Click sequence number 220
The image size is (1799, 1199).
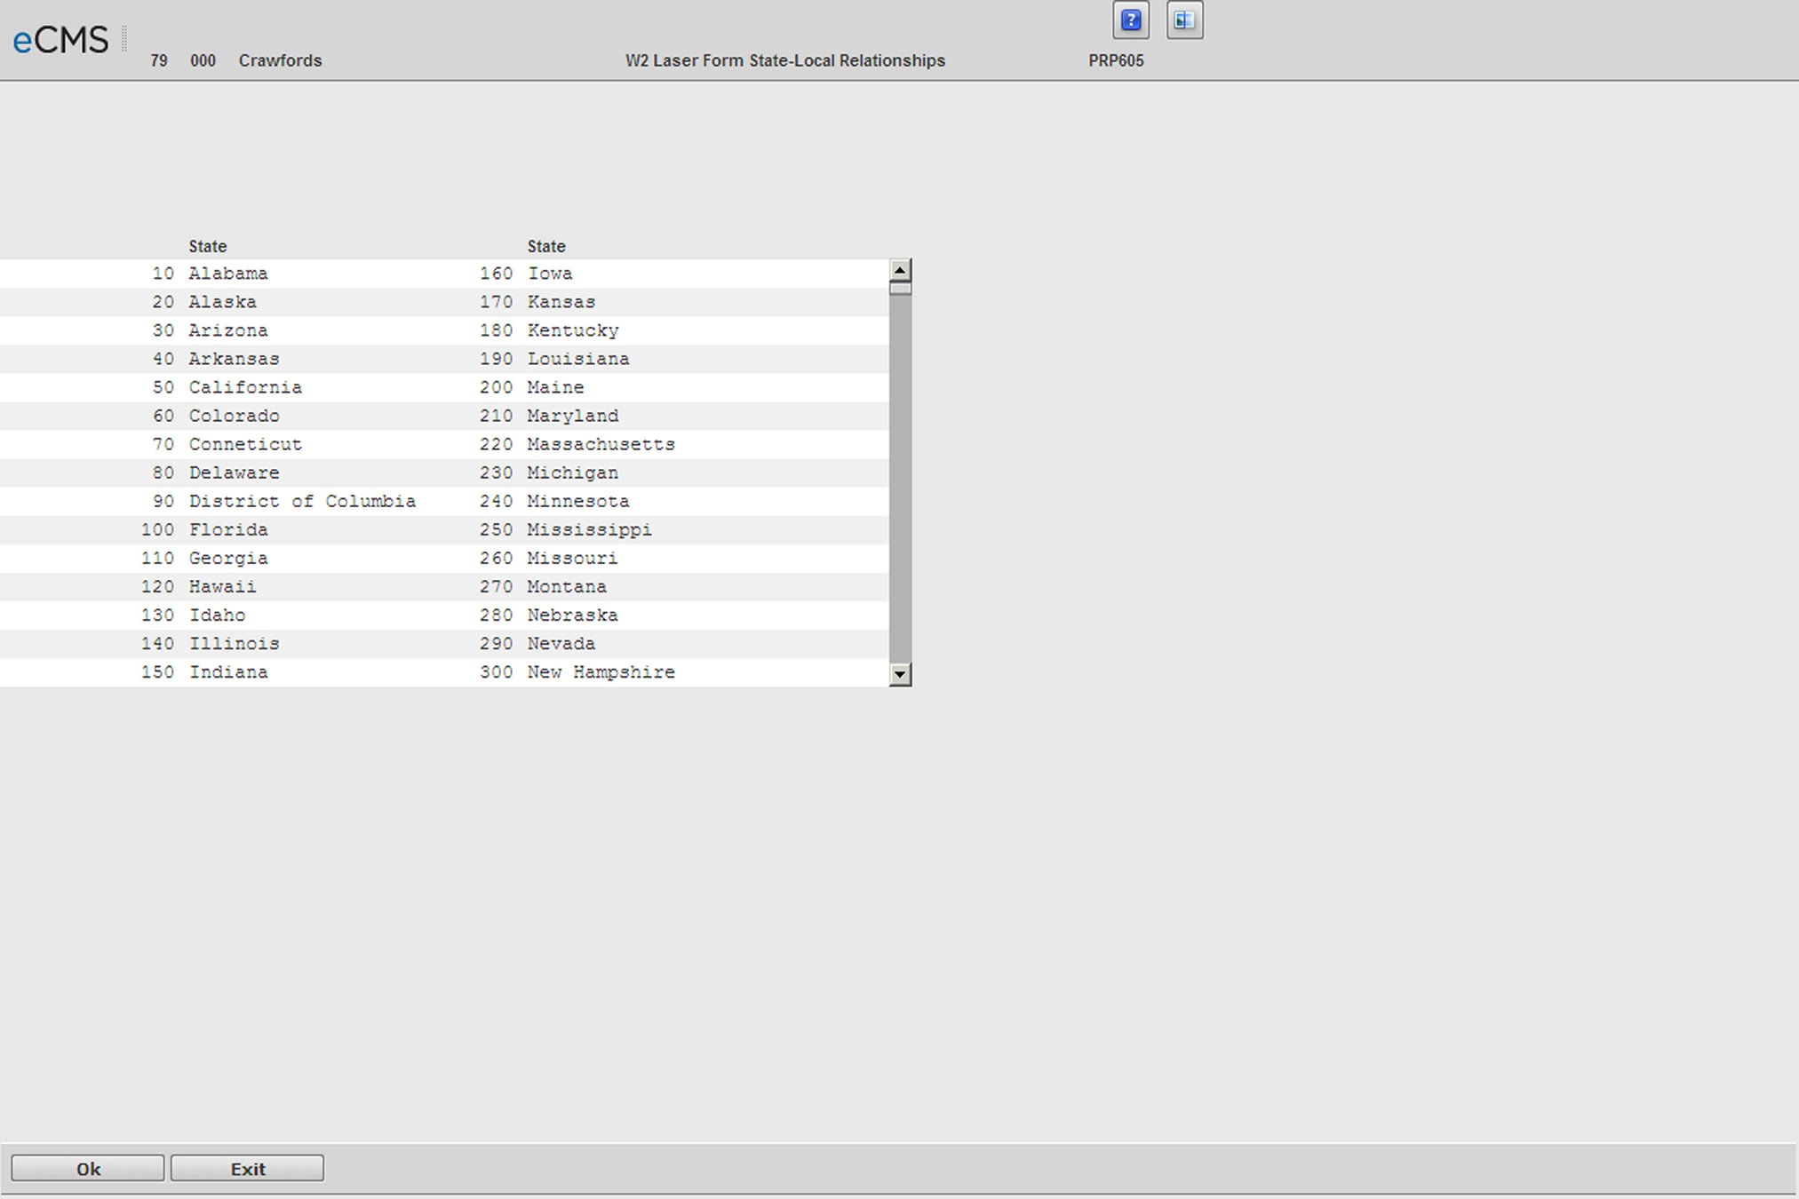click(497, 444)
